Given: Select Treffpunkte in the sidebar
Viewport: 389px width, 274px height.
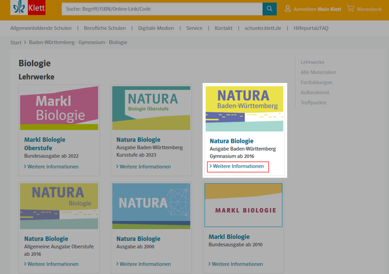Looking at the screenshot, I should pyautogui.click(x=313, y=103).
